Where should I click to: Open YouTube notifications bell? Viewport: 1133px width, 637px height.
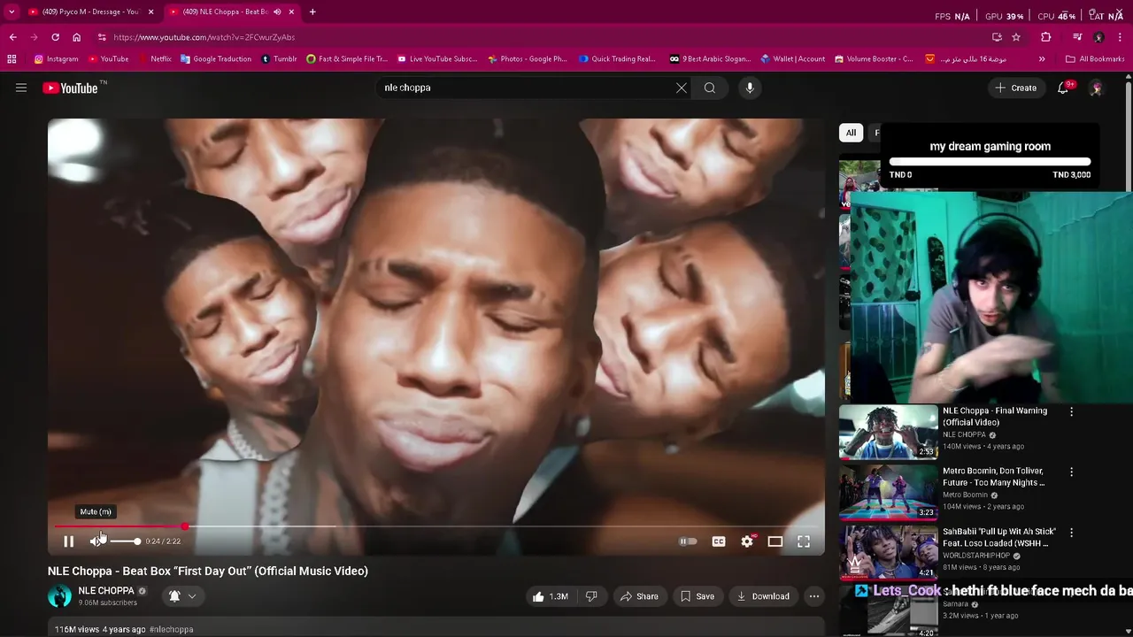point(1064,88)
